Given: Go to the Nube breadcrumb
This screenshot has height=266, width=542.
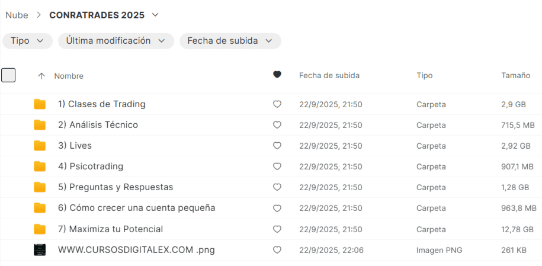Looking at the screenshot, I should click(x=17, y=15).
